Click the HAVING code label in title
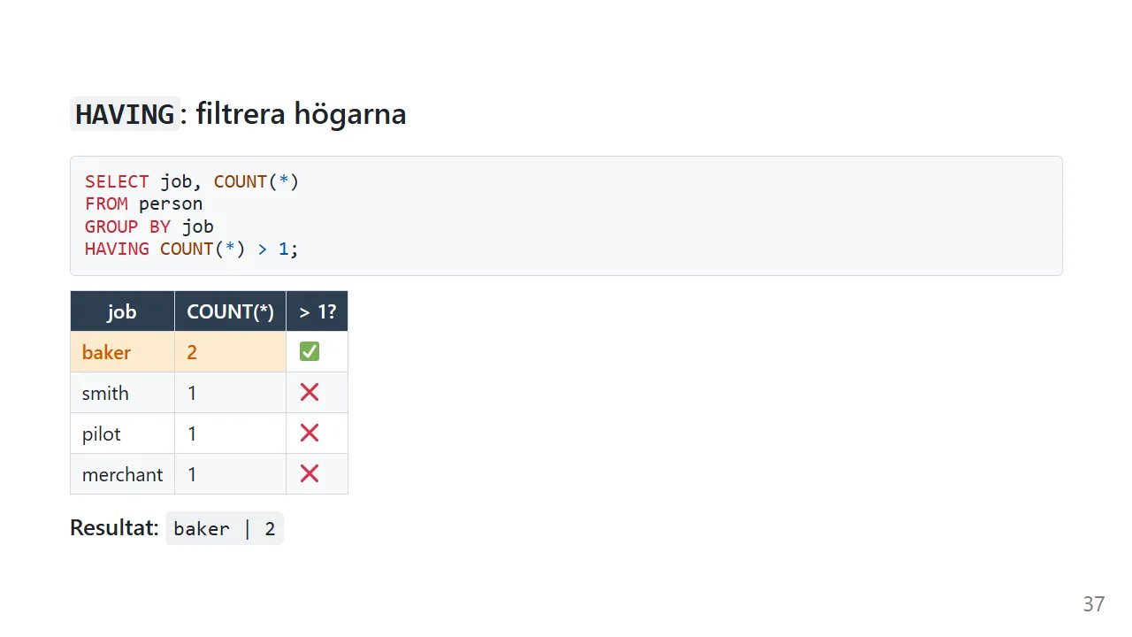 coord(125,114)
